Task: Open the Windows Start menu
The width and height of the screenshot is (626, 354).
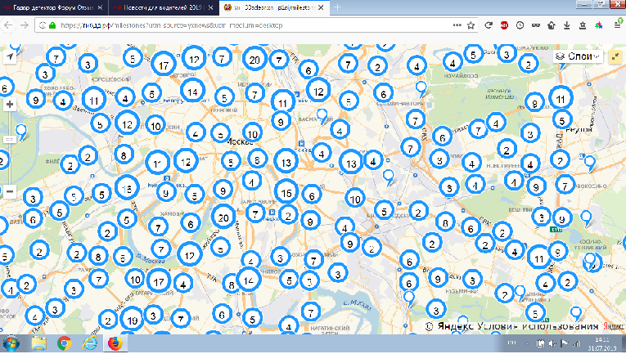Action: point(11,343)
